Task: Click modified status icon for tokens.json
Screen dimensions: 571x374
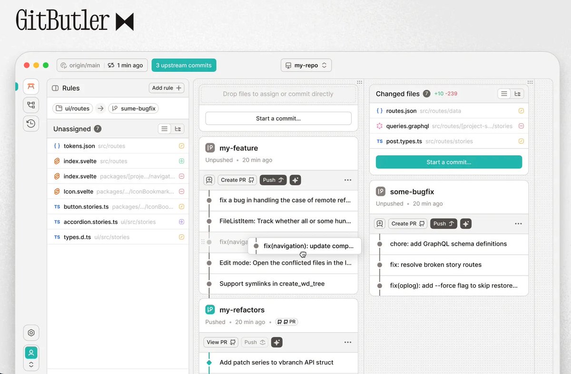Action: click(x=181, y=146)
